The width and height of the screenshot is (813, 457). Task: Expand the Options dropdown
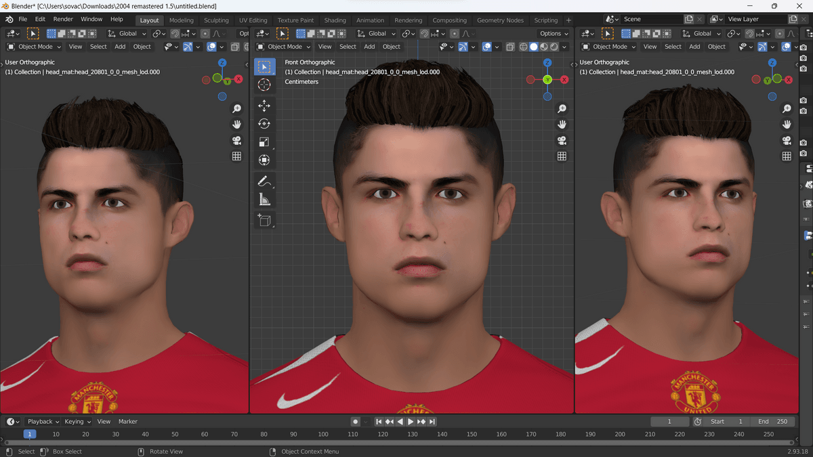[x=554, y=33]
